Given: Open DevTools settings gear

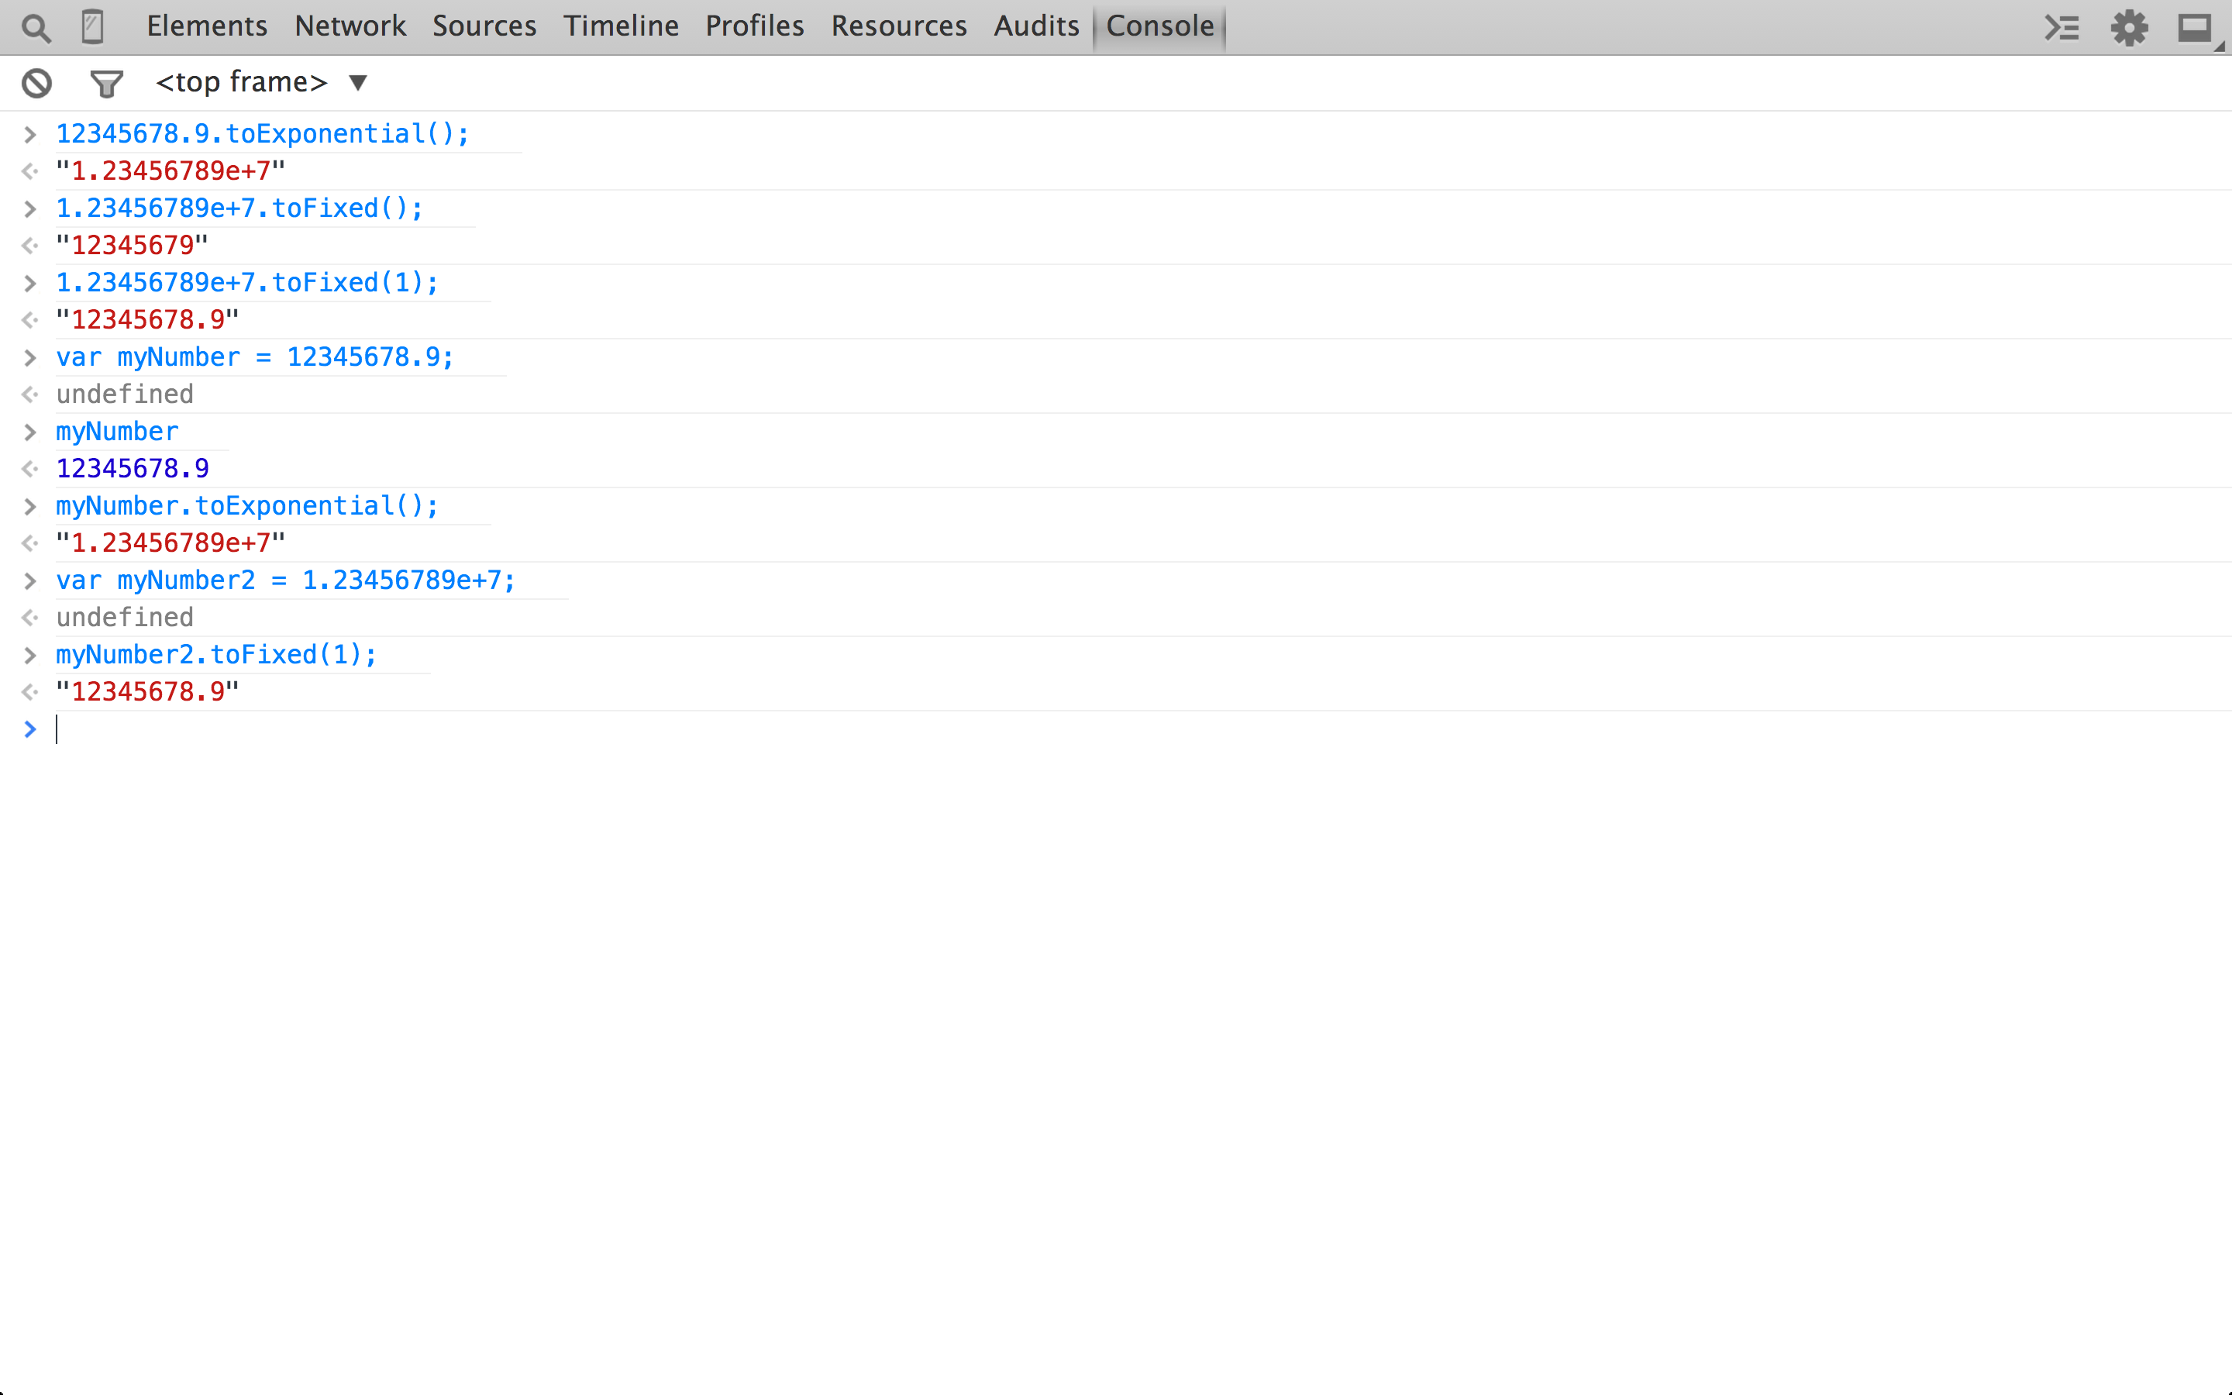Looking at the screenshot, I should click(x=2129, y=28).
